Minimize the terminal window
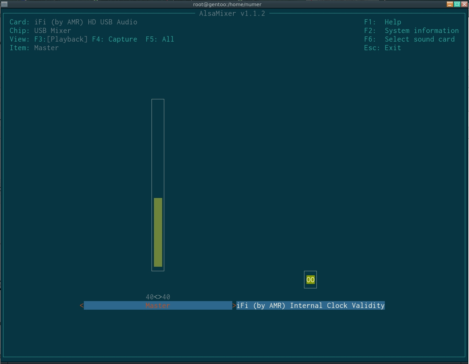The width and height of the screenshot is (469, 364). pyautogui.click(x=450, y=4)
